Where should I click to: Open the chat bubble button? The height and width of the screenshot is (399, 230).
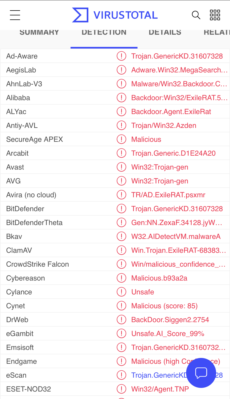201,373
